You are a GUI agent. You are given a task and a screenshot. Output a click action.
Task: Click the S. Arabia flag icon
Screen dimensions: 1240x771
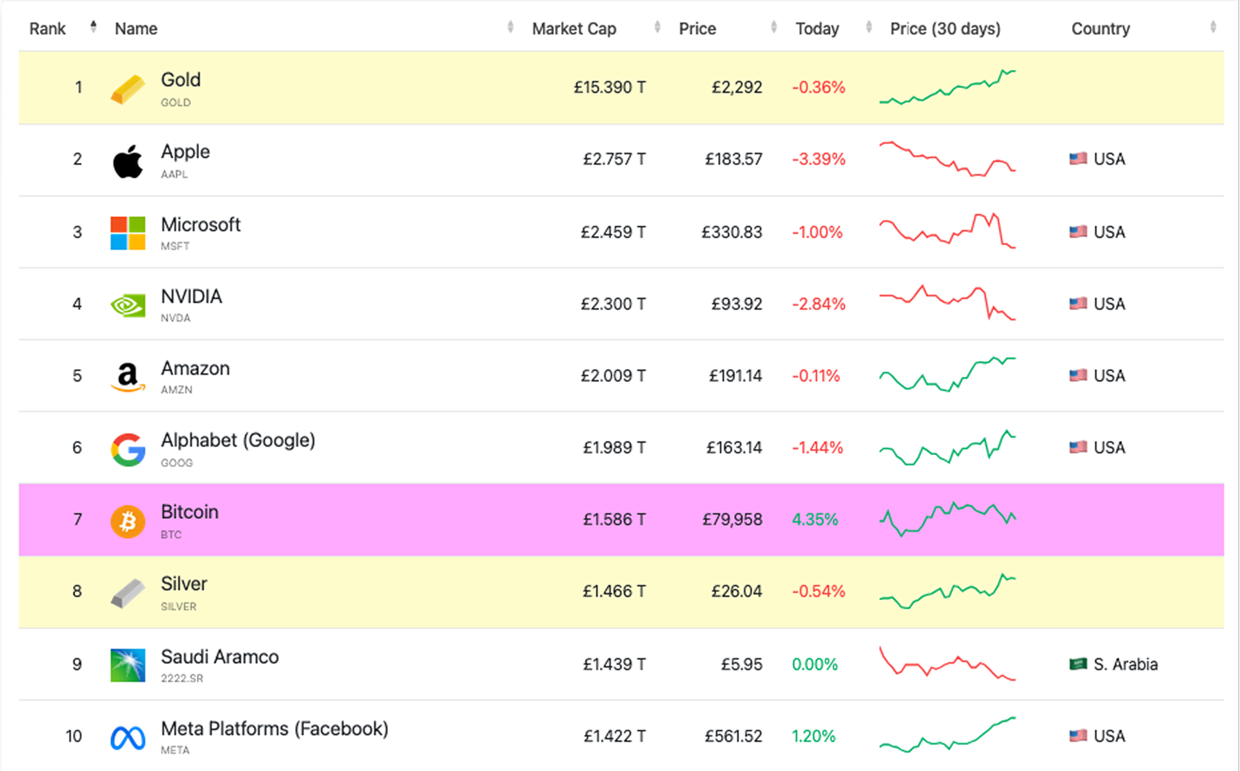coord(1078,664)
